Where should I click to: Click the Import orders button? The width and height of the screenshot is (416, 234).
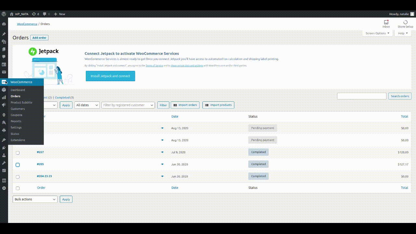point(185,105)
